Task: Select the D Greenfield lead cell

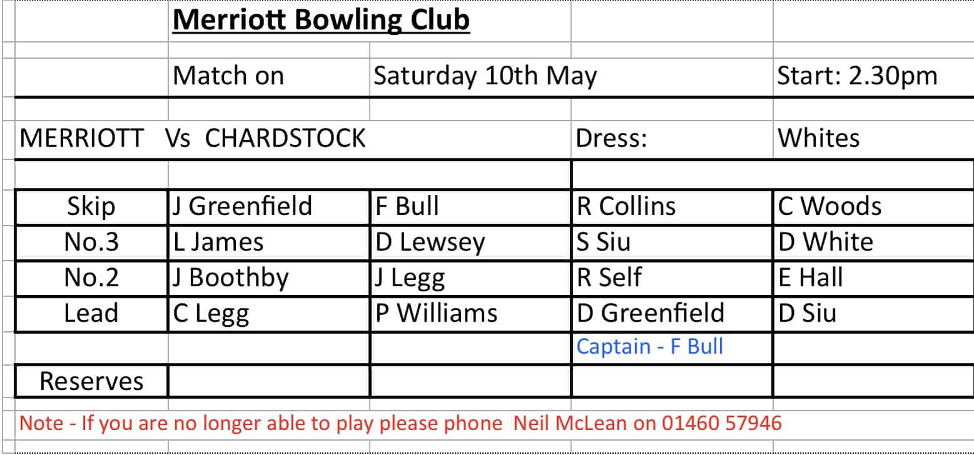Action: point(650,313)
